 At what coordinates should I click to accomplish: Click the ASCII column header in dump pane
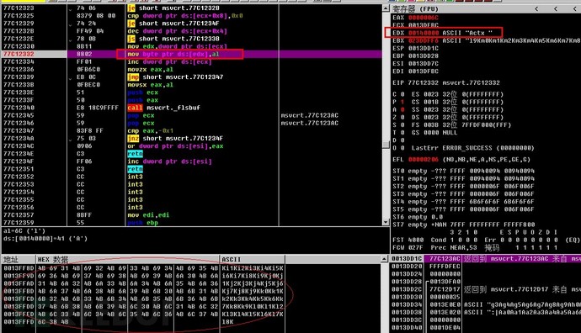click(x=253, y=259)
